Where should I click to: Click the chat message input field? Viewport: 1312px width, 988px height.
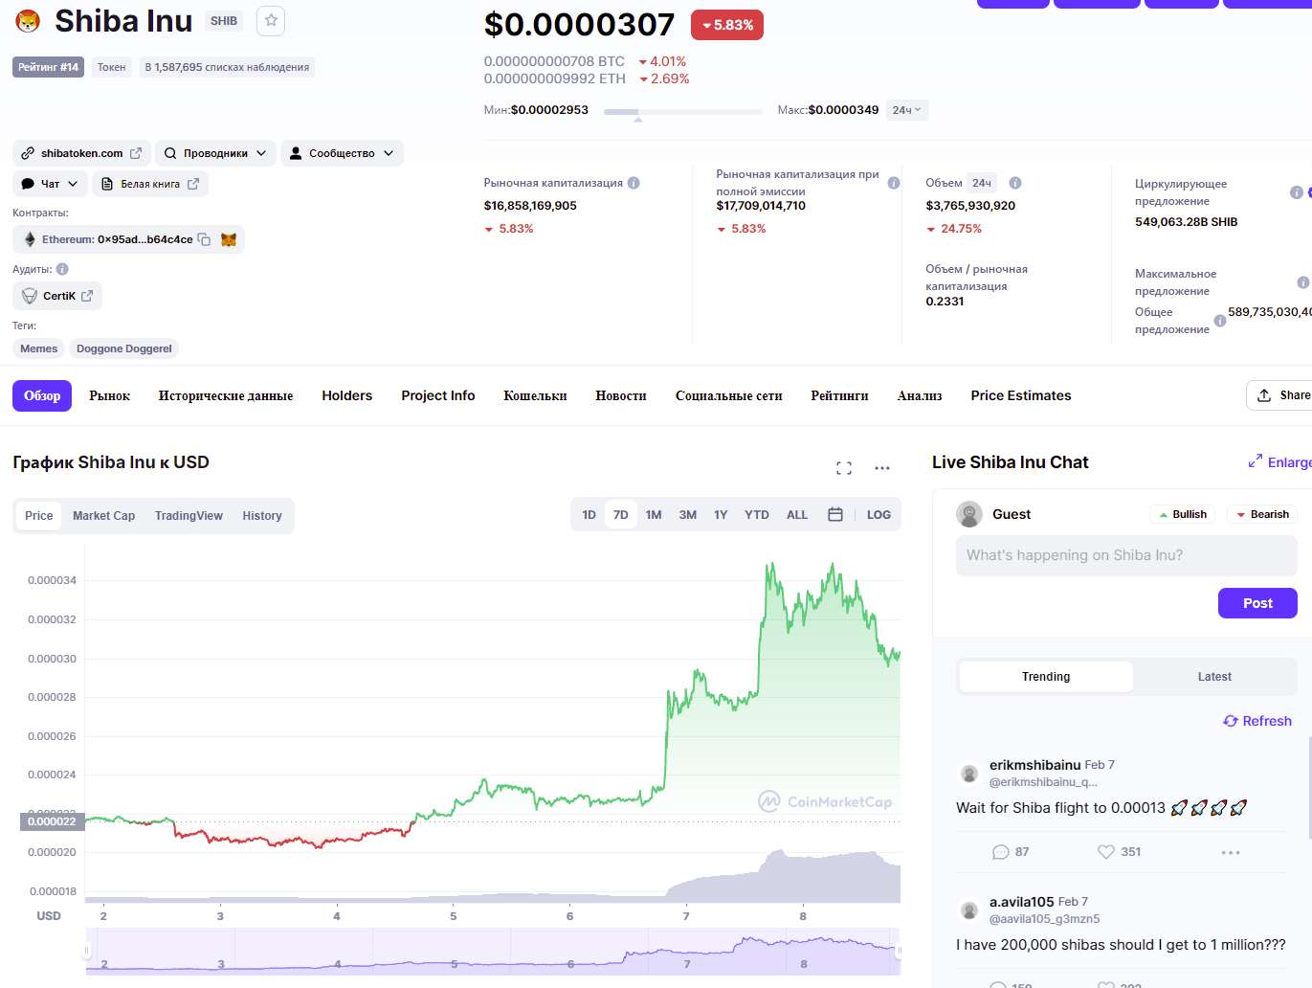(1126, 555)
